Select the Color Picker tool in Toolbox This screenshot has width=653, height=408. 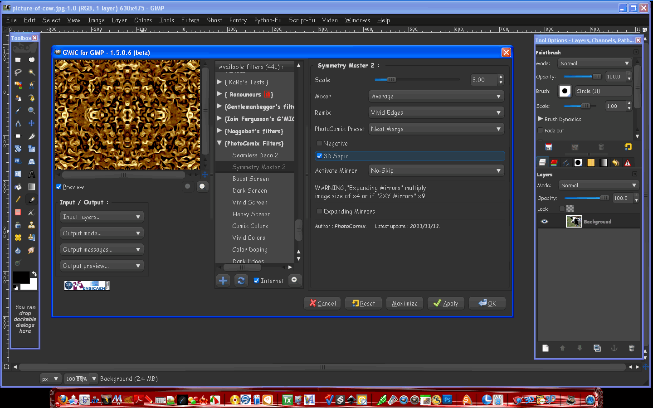point(18,111)
